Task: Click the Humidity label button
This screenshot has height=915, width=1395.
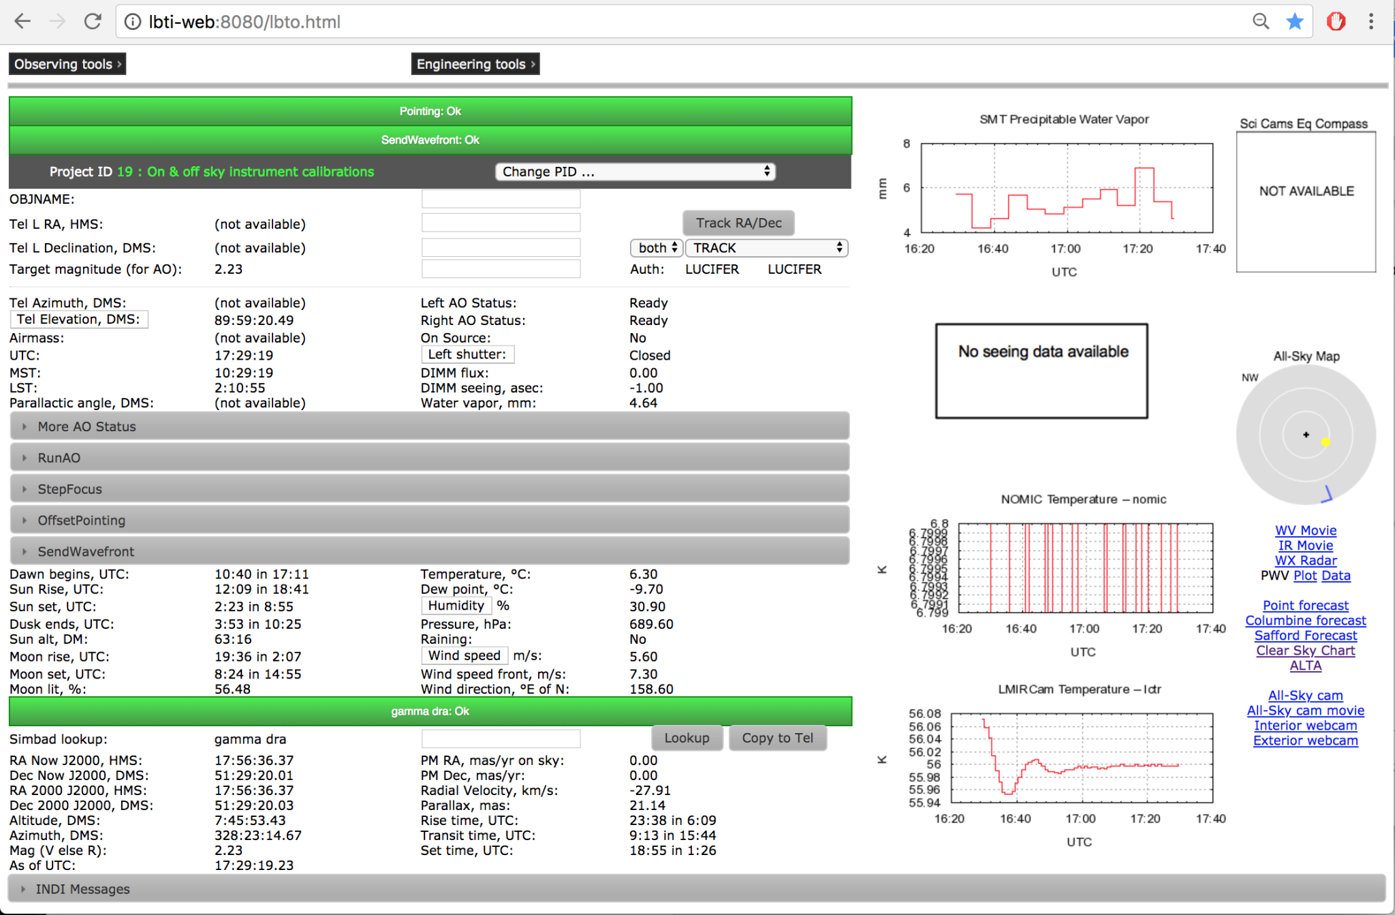Action: coord(456,606)
